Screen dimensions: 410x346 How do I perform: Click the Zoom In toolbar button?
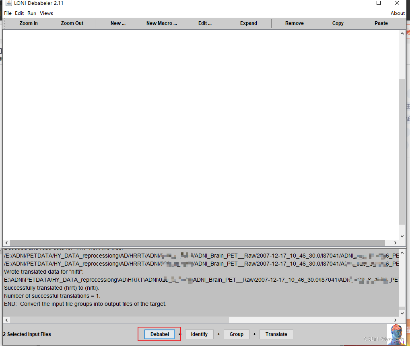29,23
